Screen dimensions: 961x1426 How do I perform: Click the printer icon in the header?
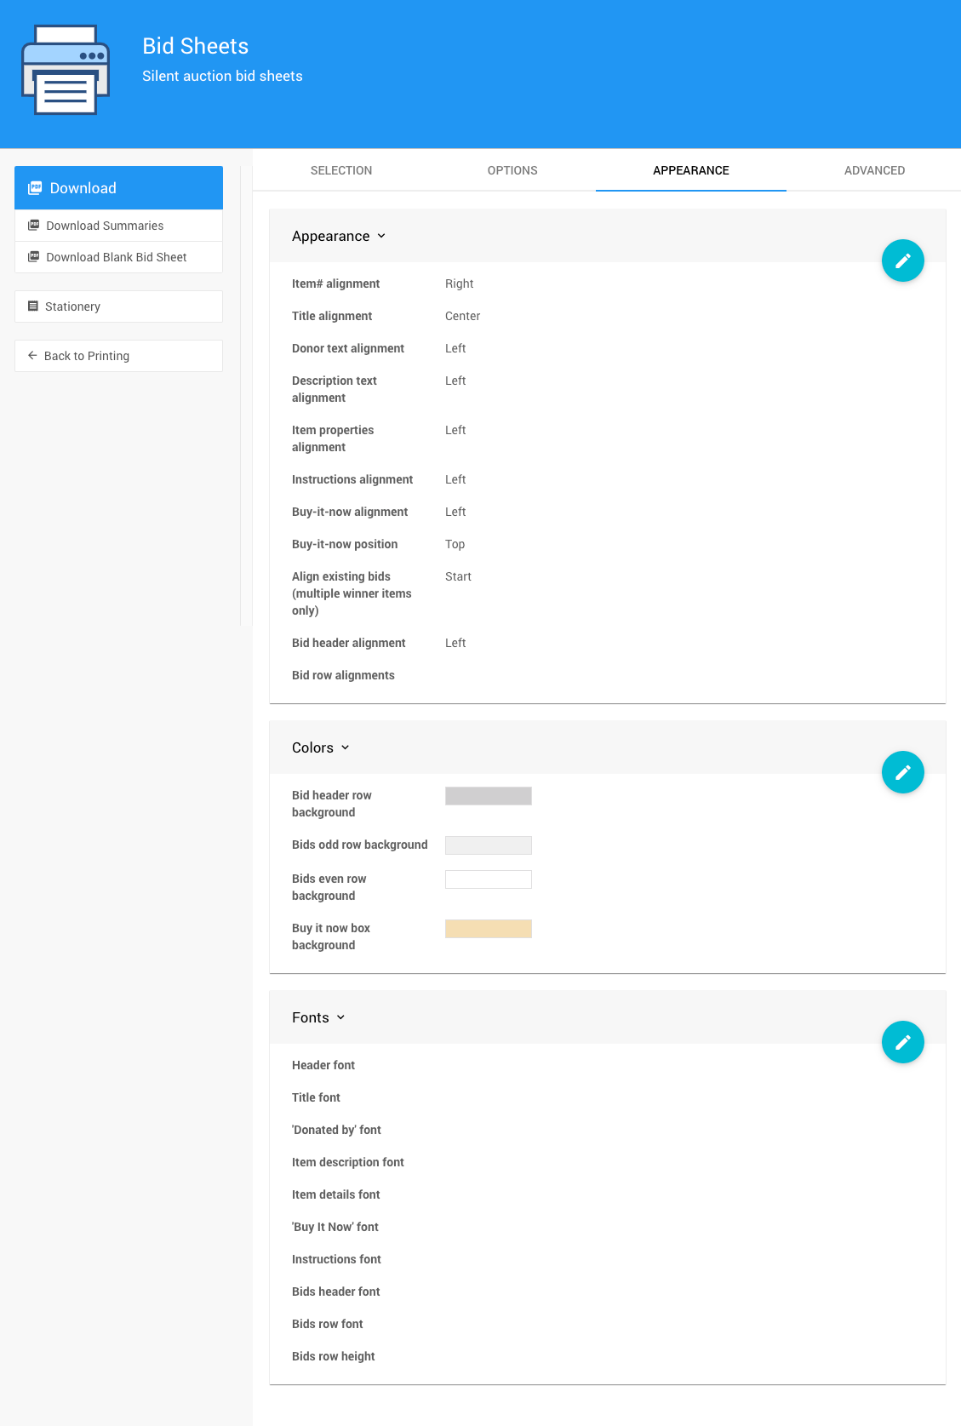tap(66, 70)
